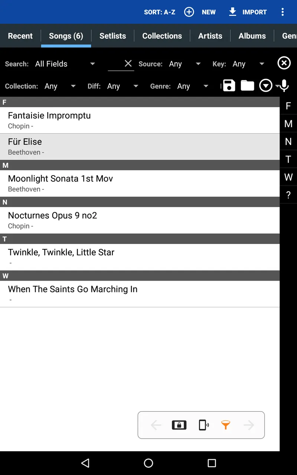The image size is (297, 475).
Task: Clear all filters with the circled X
Action: coord(284,63)
